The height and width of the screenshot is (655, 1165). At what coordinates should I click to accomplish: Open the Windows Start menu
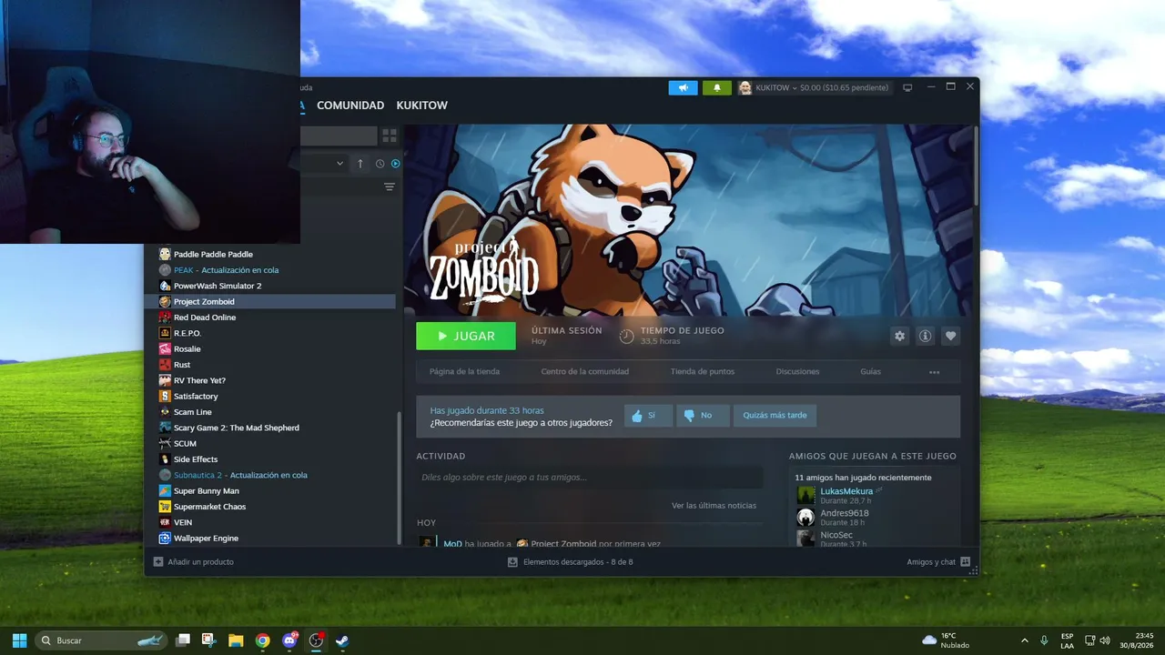point(19,640)
